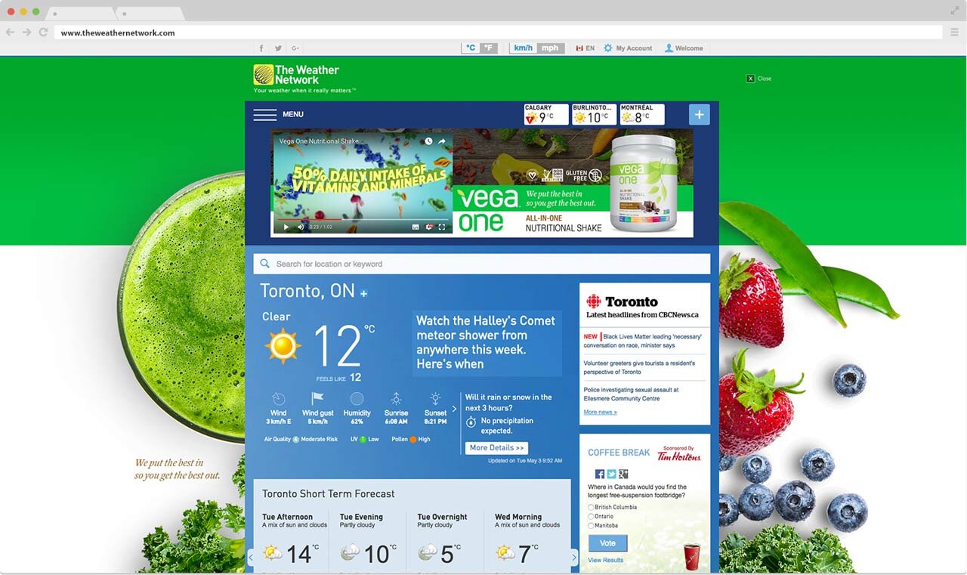
Task: Open the Tim Hortons sponsor logo
Action: pos(678,453)
